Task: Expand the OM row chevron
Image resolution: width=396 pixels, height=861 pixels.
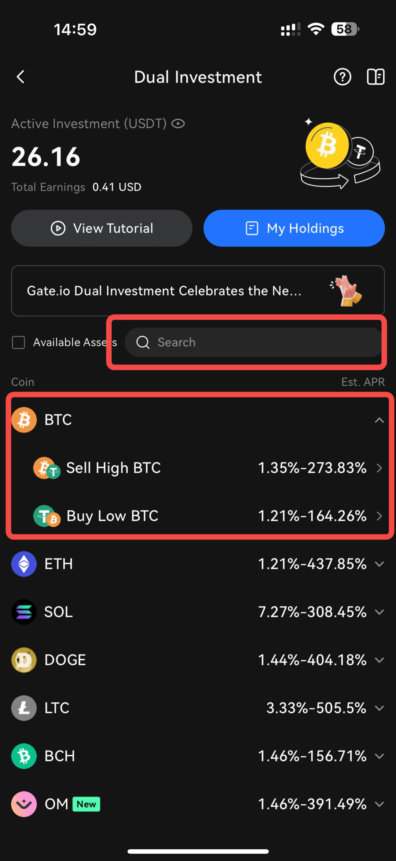Action: (379, 804)
